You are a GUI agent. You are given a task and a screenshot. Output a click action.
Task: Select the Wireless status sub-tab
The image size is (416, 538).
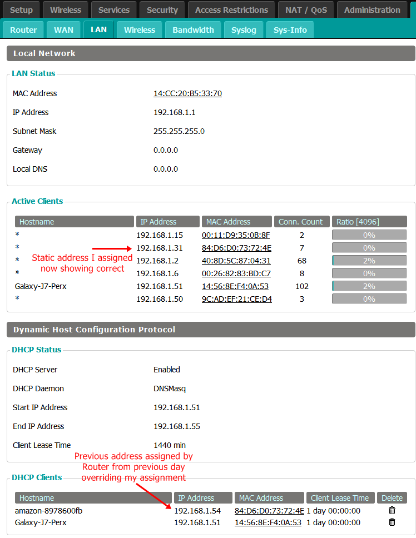pyautogui.click(x=140, y=30)
